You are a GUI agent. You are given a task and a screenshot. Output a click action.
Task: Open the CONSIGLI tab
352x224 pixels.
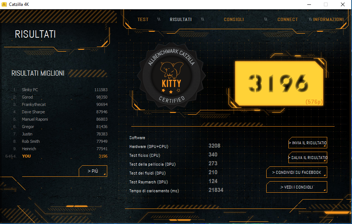[x=234, y=20]
